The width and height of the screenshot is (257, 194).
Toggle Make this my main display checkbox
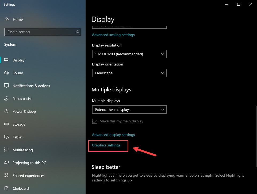[x=95, y=121]
